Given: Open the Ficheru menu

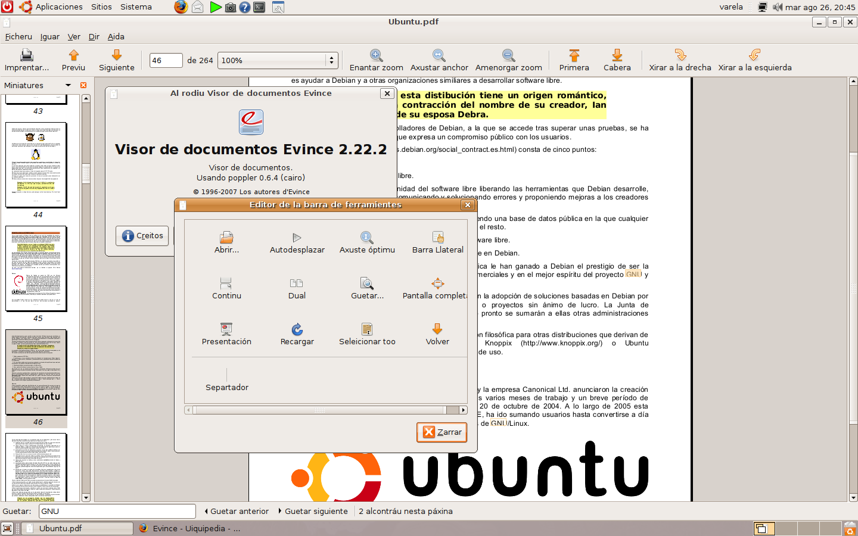Looking at the screenshot, I should coord(18,36).
